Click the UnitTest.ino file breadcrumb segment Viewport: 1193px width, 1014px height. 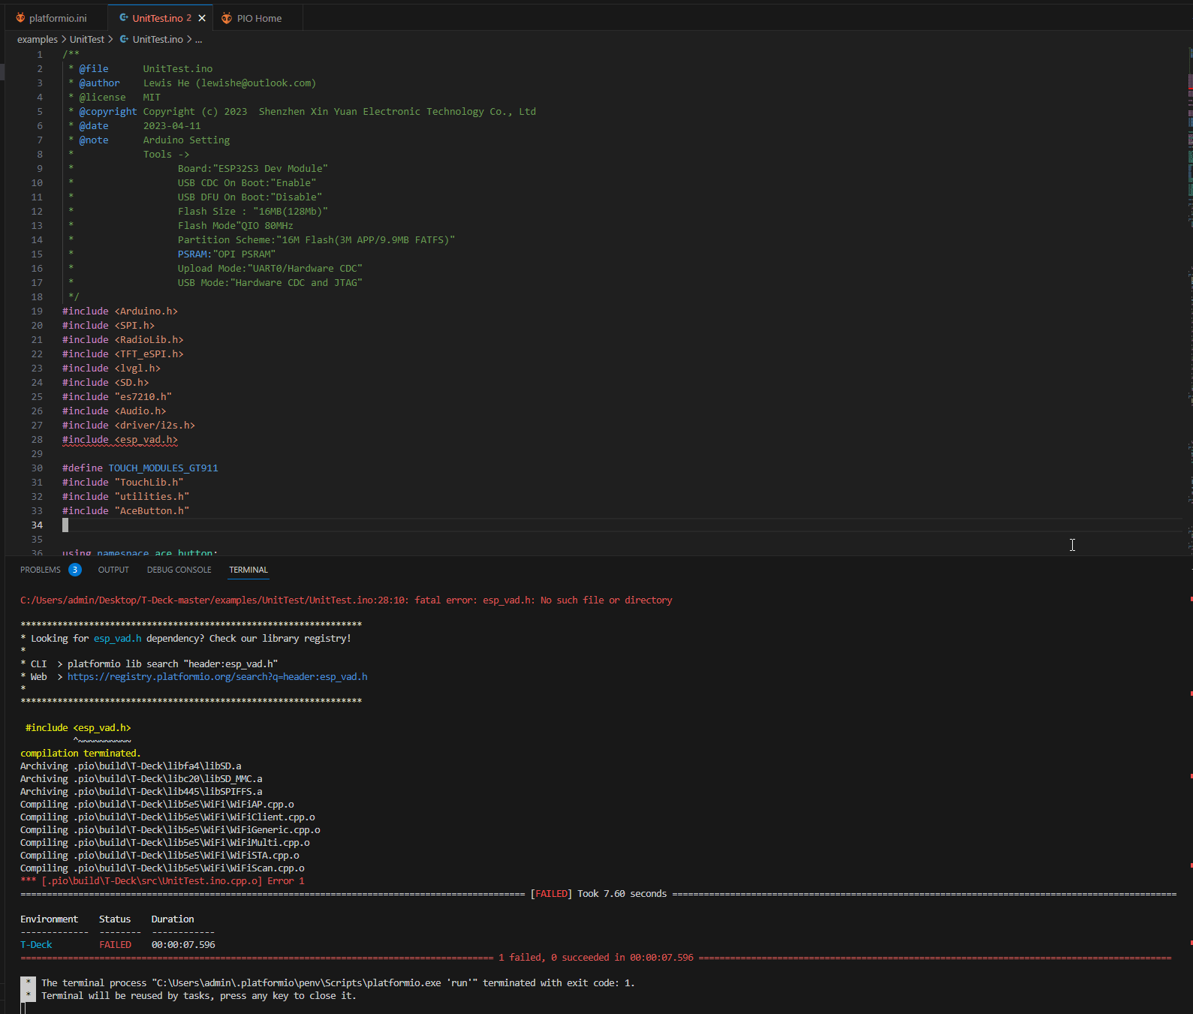(158, 39)
